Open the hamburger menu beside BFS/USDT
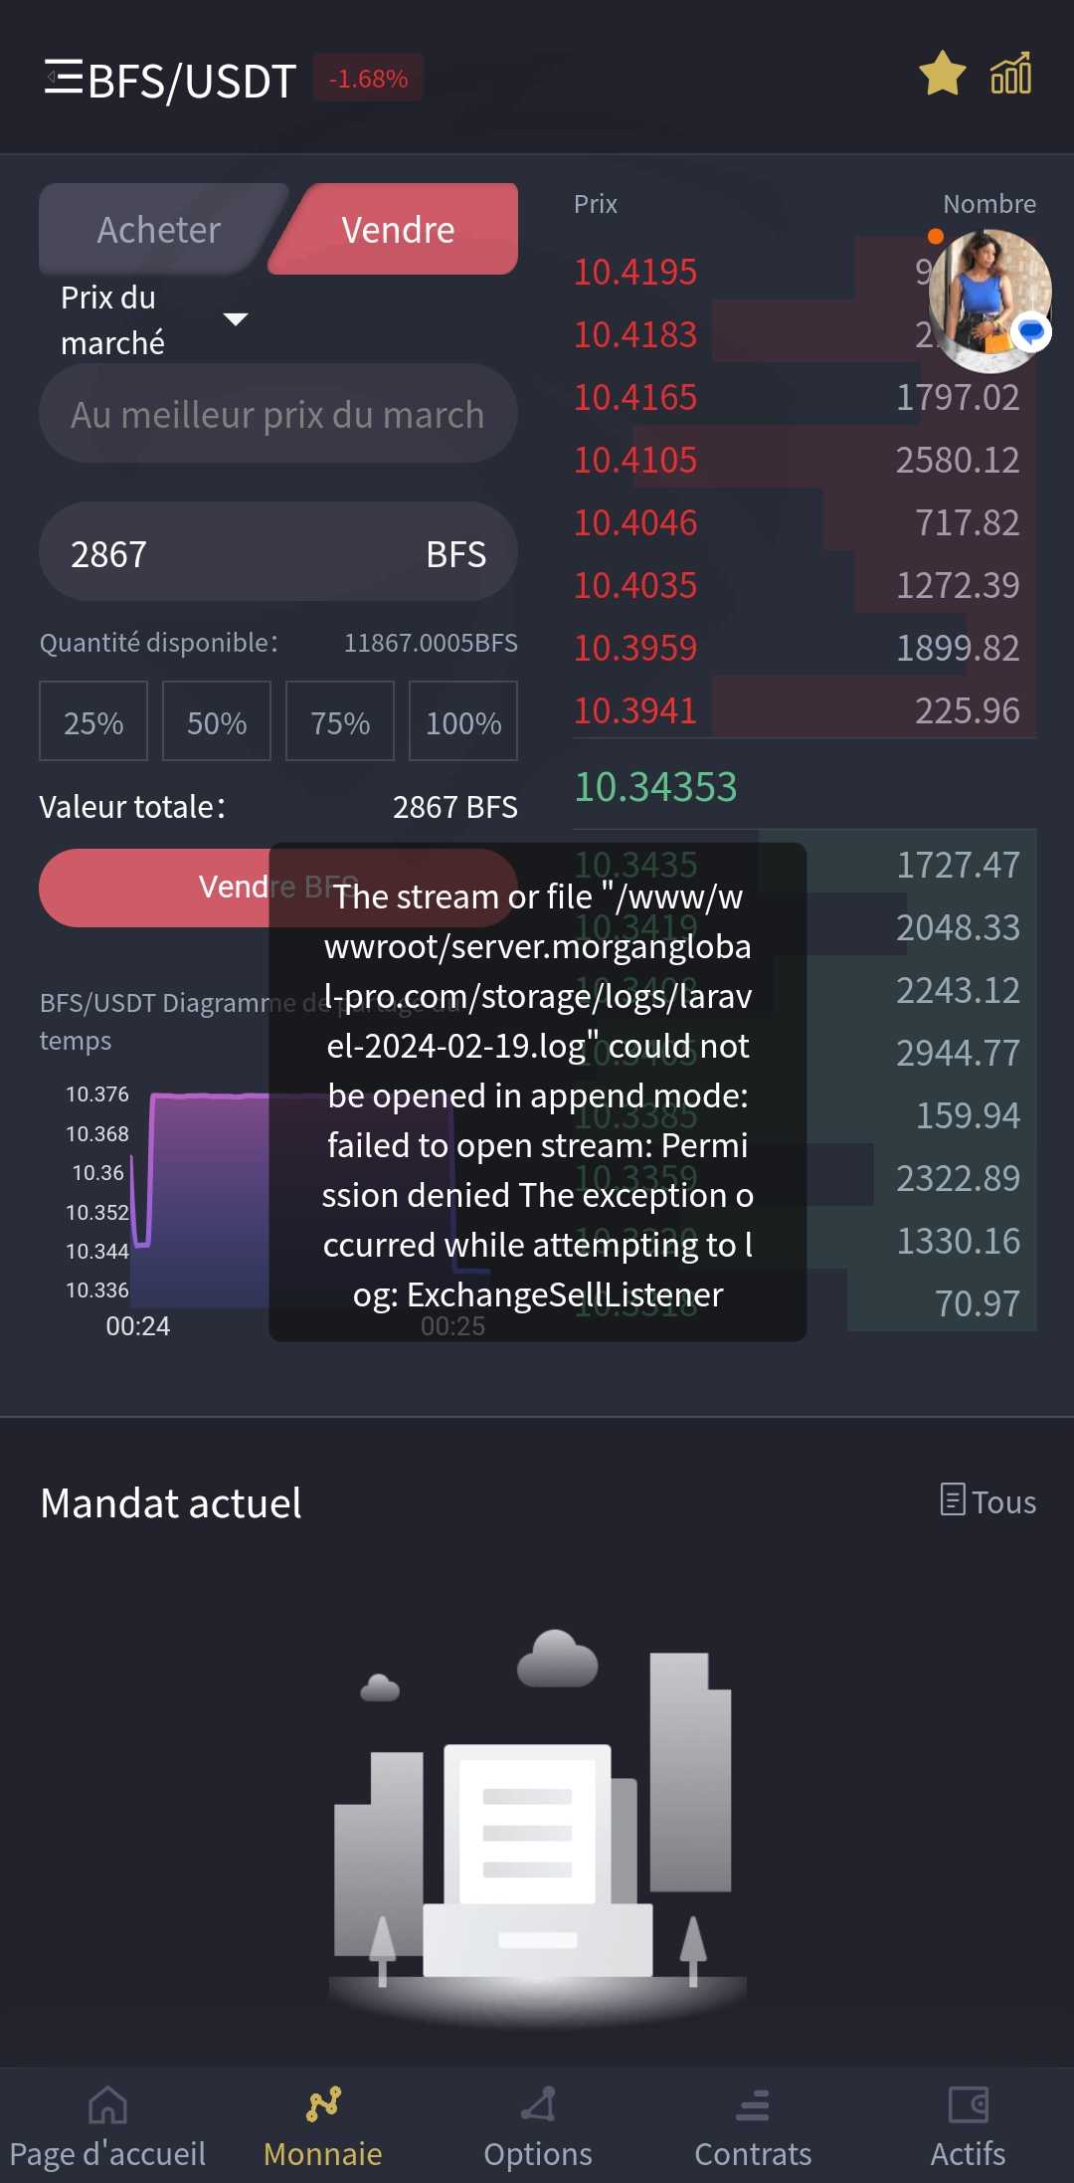1074x2183 pixels. point(64,77)
